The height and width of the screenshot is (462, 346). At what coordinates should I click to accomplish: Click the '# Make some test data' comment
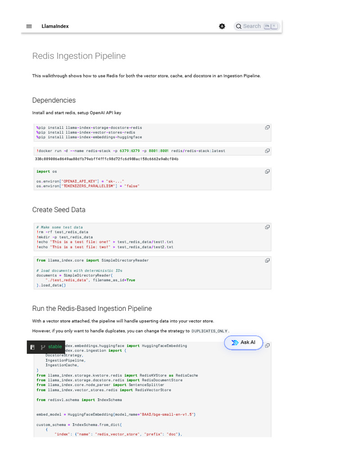coord(59,227)
